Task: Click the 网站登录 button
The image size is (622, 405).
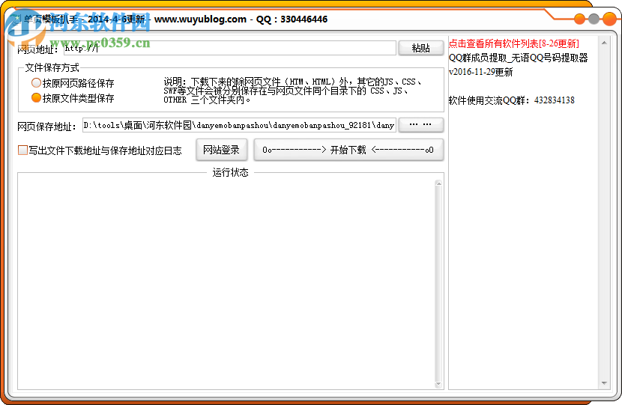Action: pos(221,150)
